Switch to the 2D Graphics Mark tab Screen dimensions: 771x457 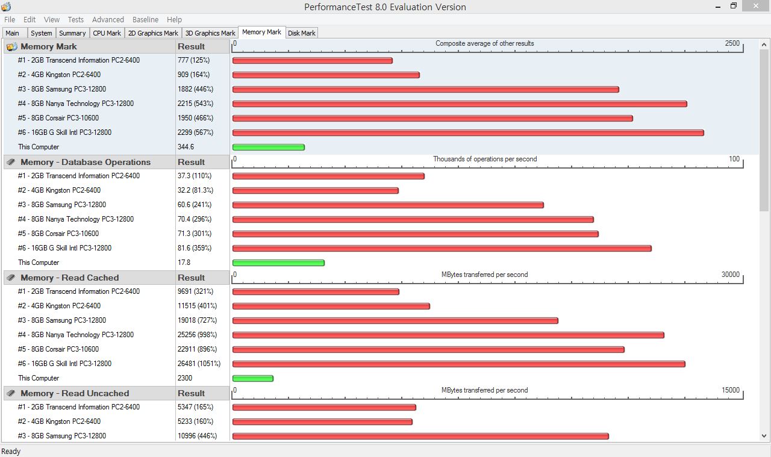pyautogui.click(x=153, y=33)
